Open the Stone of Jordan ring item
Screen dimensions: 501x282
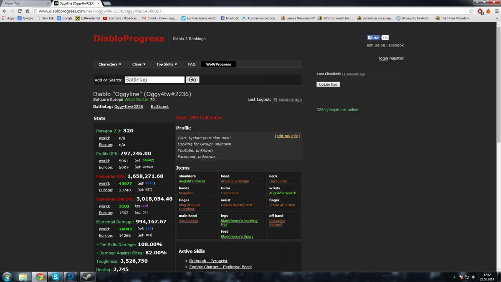pos(282,206)
